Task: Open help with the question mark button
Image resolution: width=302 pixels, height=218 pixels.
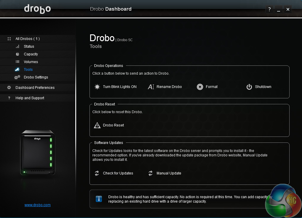Action: click(x=269, y=9)
